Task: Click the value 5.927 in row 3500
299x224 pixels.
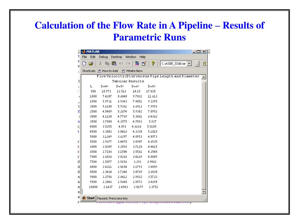Action: pyautogui.click(x=152, y=122)
